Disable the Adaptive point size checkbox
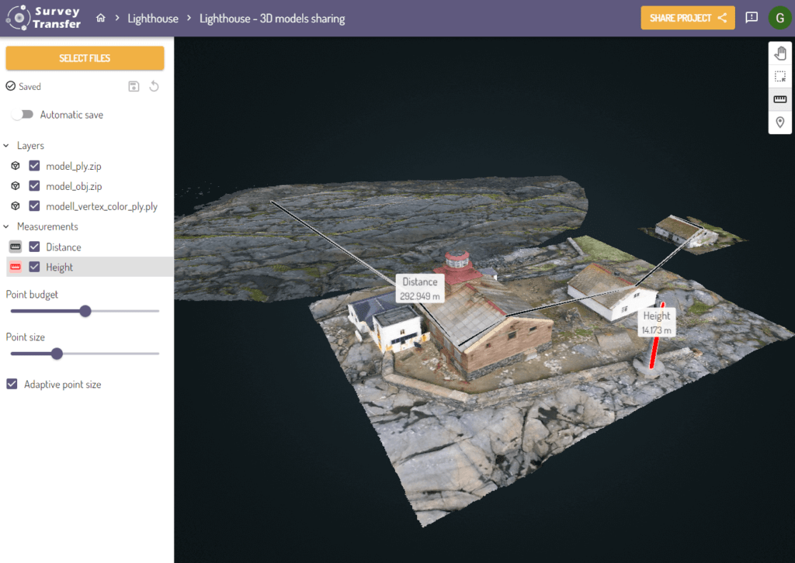Image resolution: width=795 pixels, height=563 pixels. click(12, 384)
